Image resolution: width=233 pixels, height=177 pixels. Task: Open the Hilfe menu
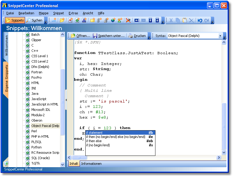(x=101, y=13)
